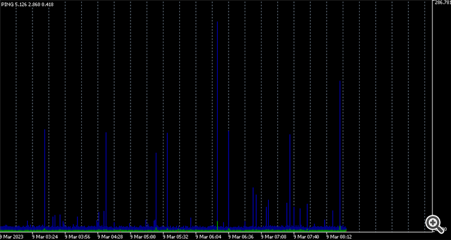Screen dimensions: 451x240
Task: Click the 9 Mar 05:00 time label
Action: tap(143, 237)
